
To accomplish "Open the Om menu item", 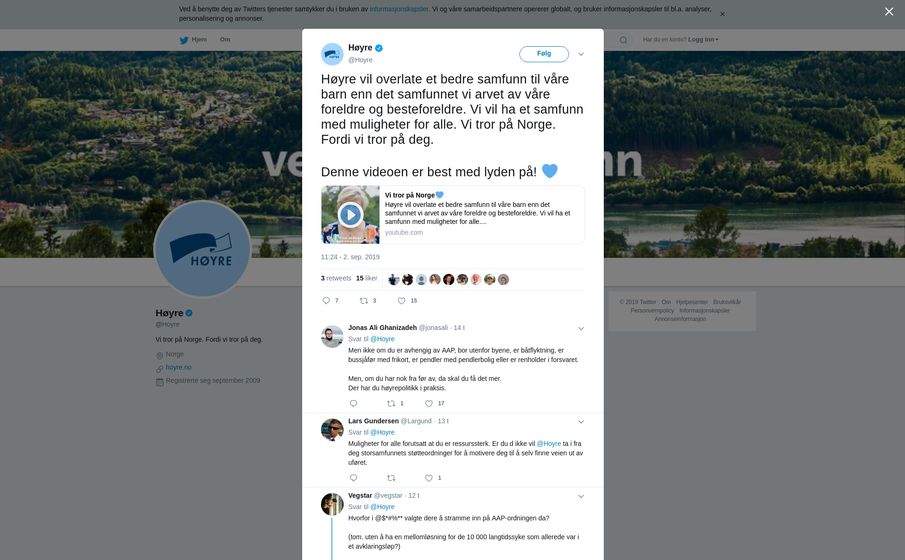I will pyautogui.click(x=225, y=40).
